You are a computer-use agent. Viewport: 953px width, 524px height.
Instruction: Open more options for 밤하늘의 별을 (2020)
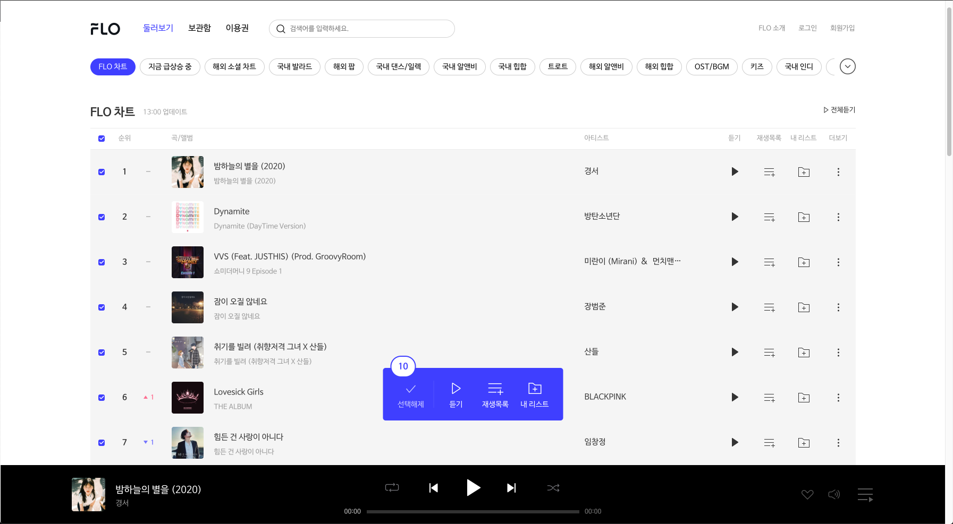(838, 172)
